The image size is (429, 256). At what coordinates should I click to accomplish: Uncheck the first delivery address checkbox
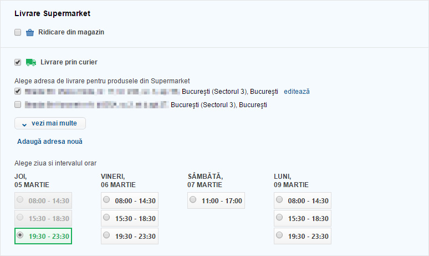tap(18, 91)
